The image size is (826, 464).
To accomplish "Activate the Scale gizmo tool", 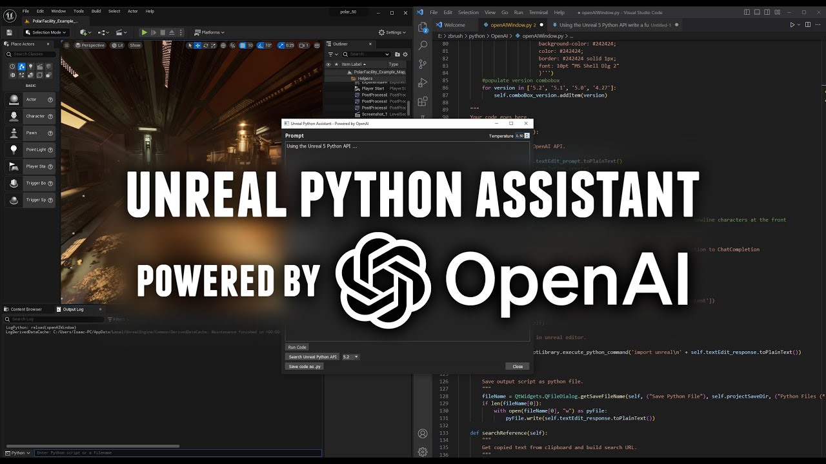I will tap(213, 45).
